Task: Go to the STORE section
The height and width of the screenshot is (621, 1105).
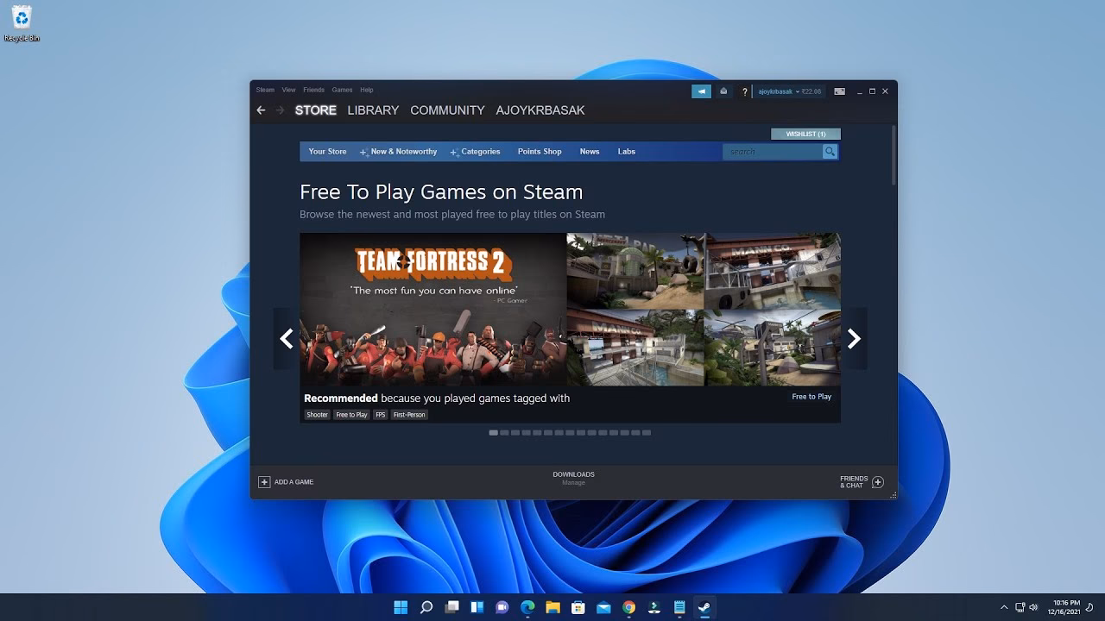Action: coord(316,110)
